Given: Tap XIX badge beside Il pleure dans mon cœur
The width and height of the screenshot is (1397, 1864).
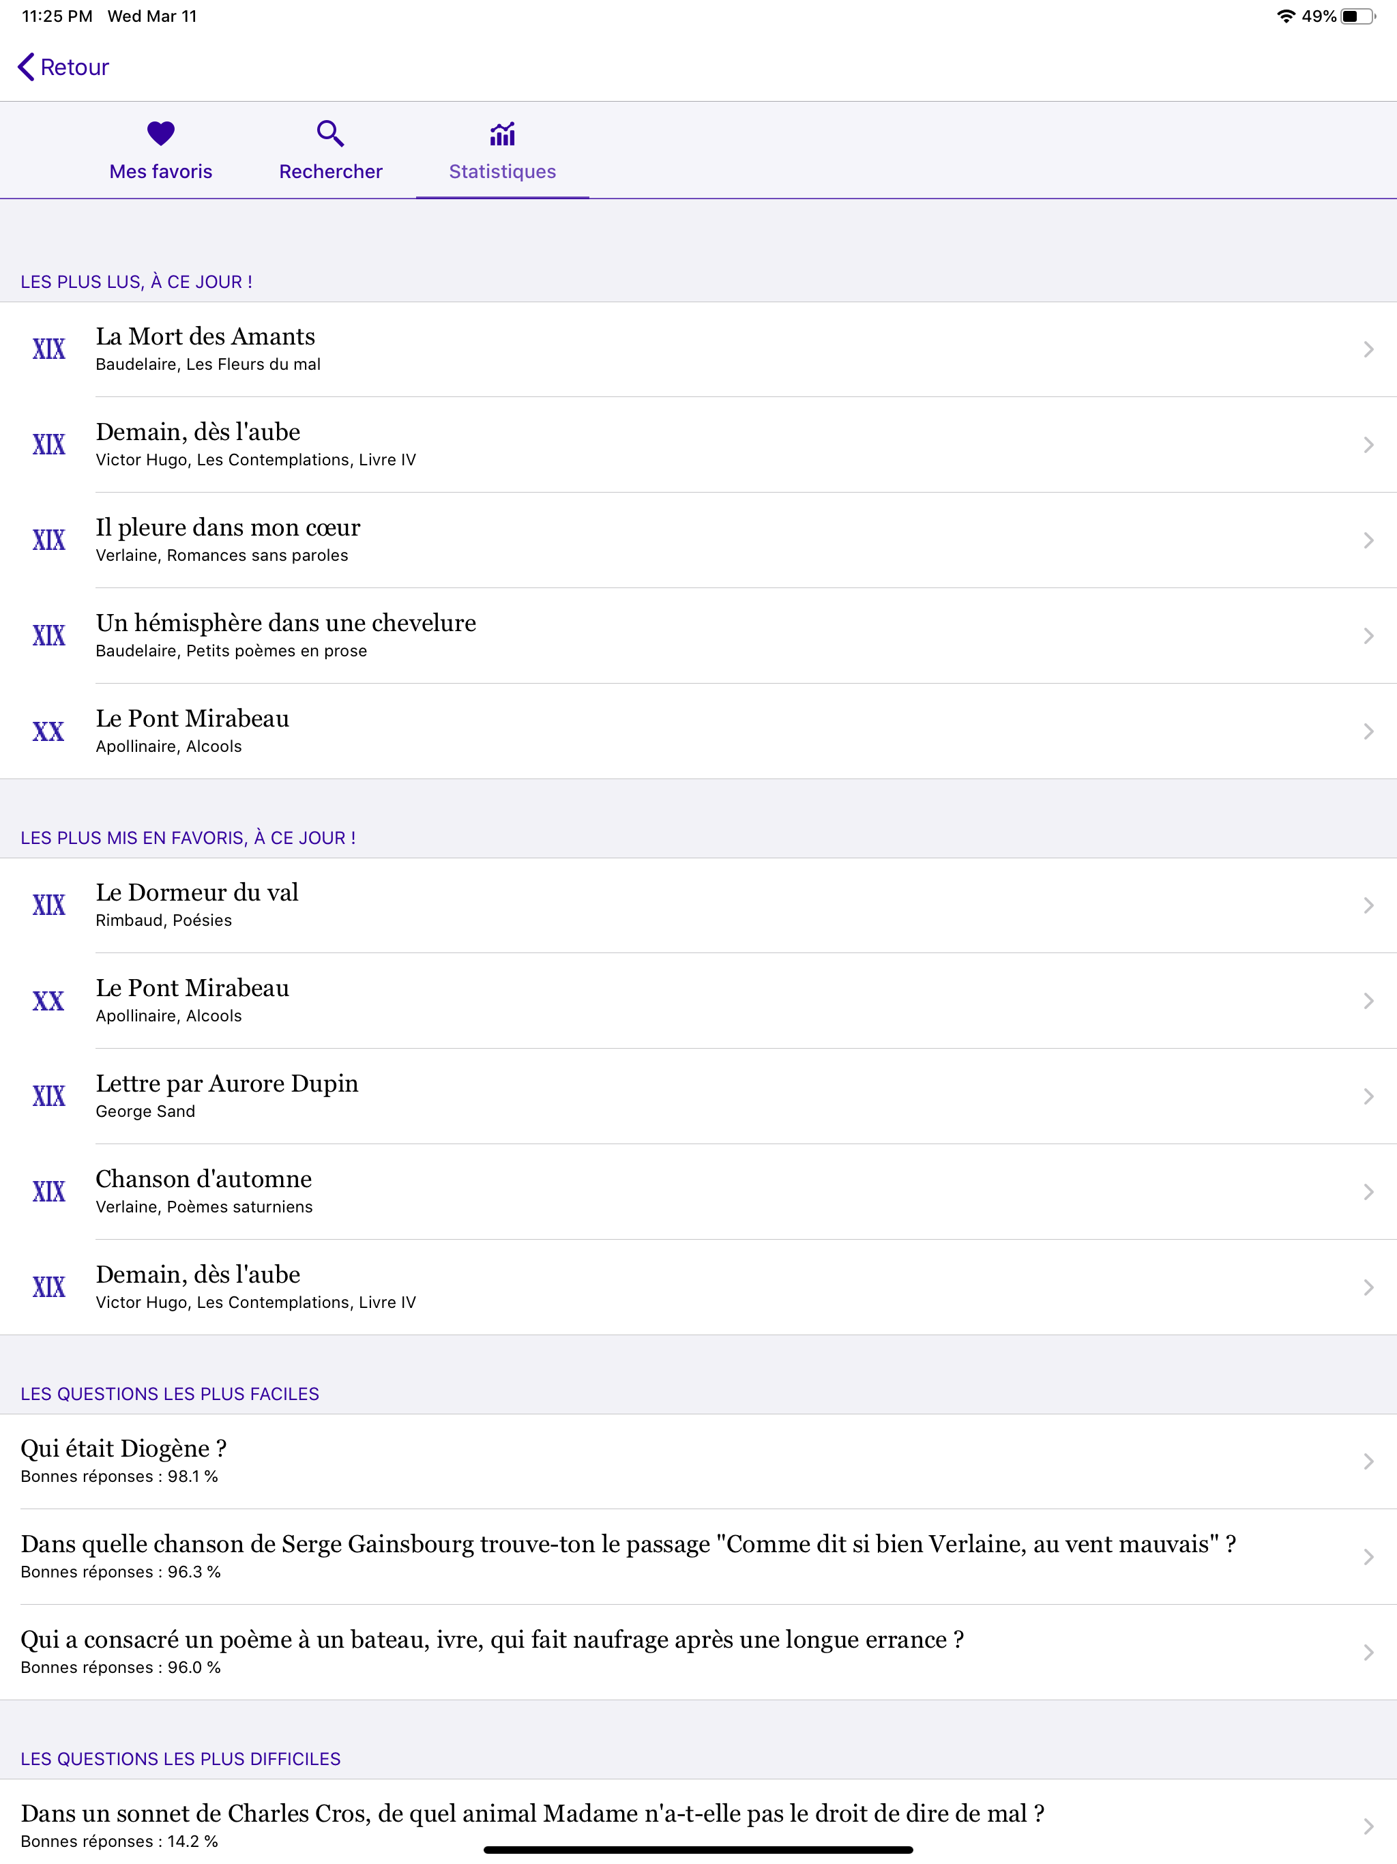Looking at the screenshot, I should click(49, 540).
